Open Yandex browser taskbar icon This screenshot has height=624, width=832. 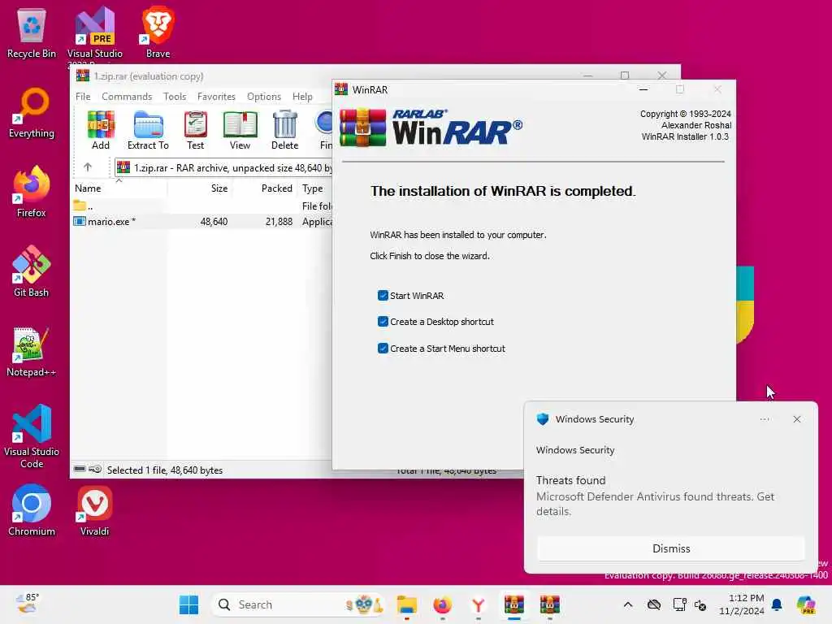(x=478, y=604)
